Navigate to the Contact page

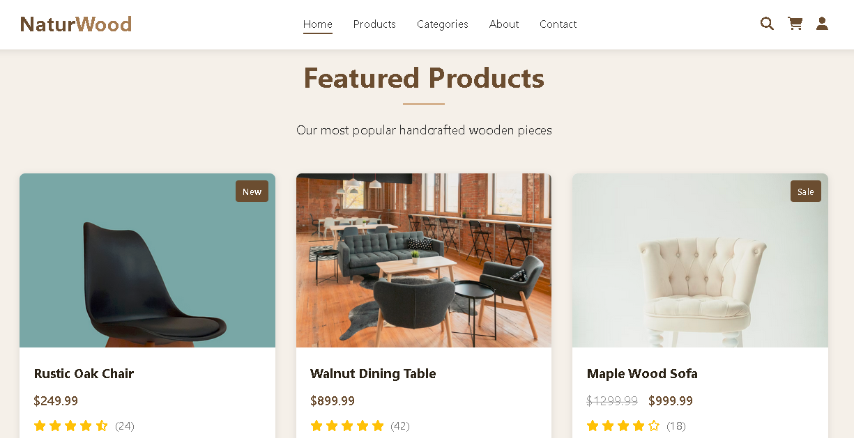coord(558,24)
